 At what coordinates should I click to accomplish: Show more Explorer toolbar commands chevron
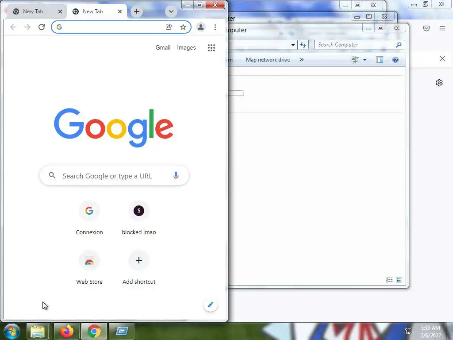(x=301, y=60)
